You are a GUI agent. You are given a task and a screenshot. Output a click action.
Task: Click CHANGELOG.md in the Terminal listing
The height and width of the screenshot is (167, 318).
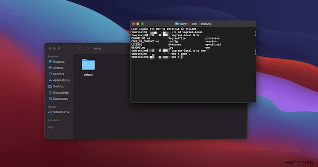[x=140, y=38]
